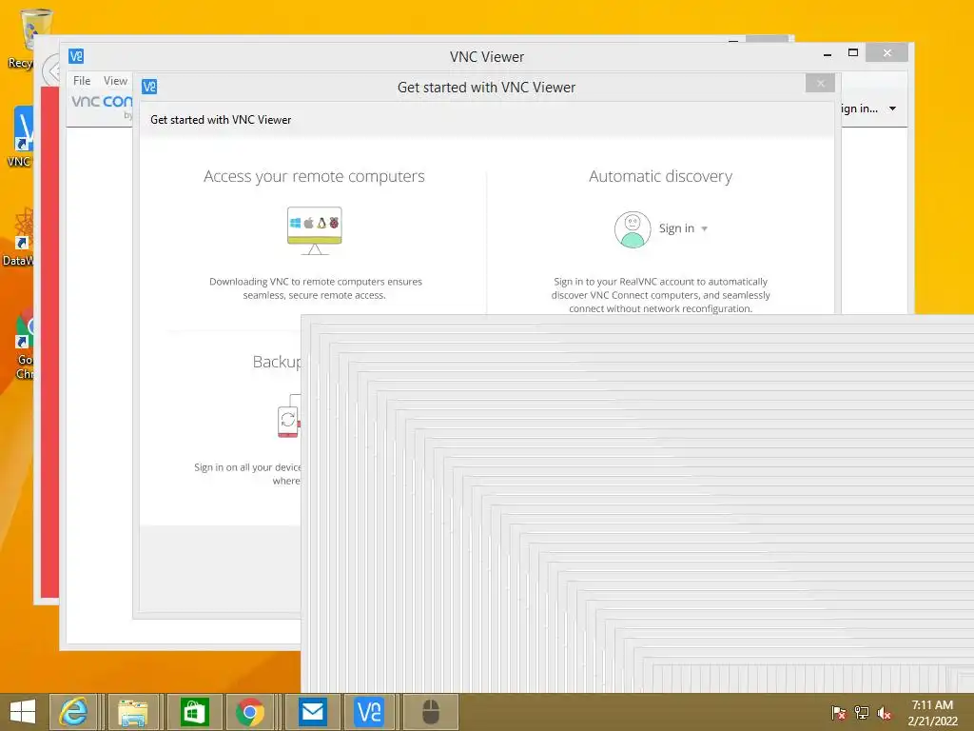Click the VNC Viewer main window title icon
This screenshot has width=974, height=731.
click(x=76, y=56)
